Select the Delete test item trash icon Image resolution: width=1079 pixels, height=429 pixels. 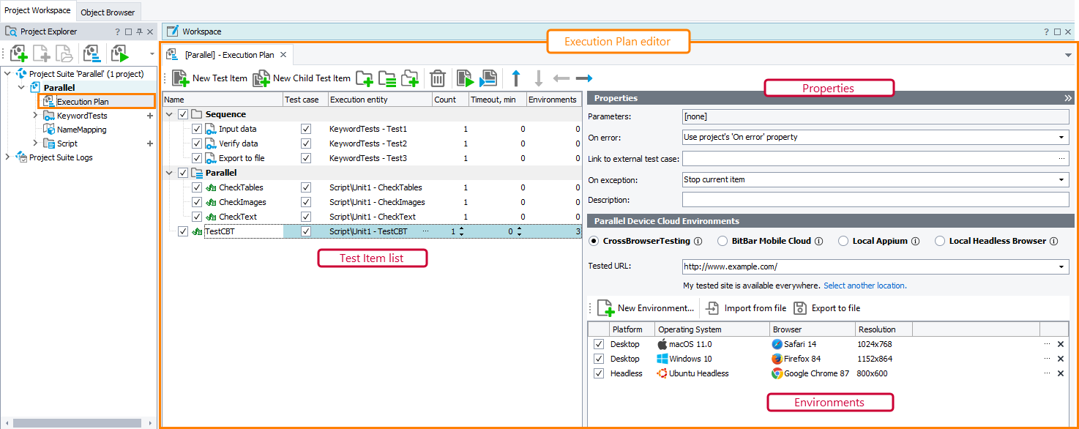click(x=438, y=78)
